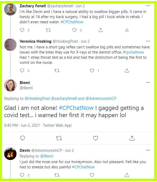The image size is (157, 182).
Task: Open Devin's profile avatar
Action: tap(11, 154)
